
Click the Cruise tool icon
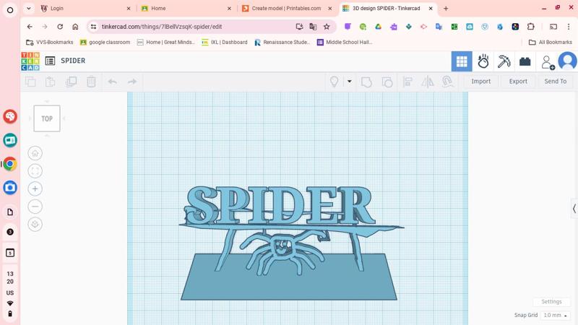(x=447, y=82)
